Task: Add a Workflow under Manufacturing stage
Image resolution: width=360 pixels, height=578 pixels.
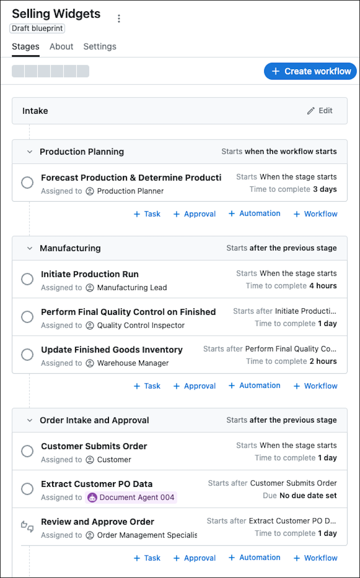Action: [x=315, y=386]
